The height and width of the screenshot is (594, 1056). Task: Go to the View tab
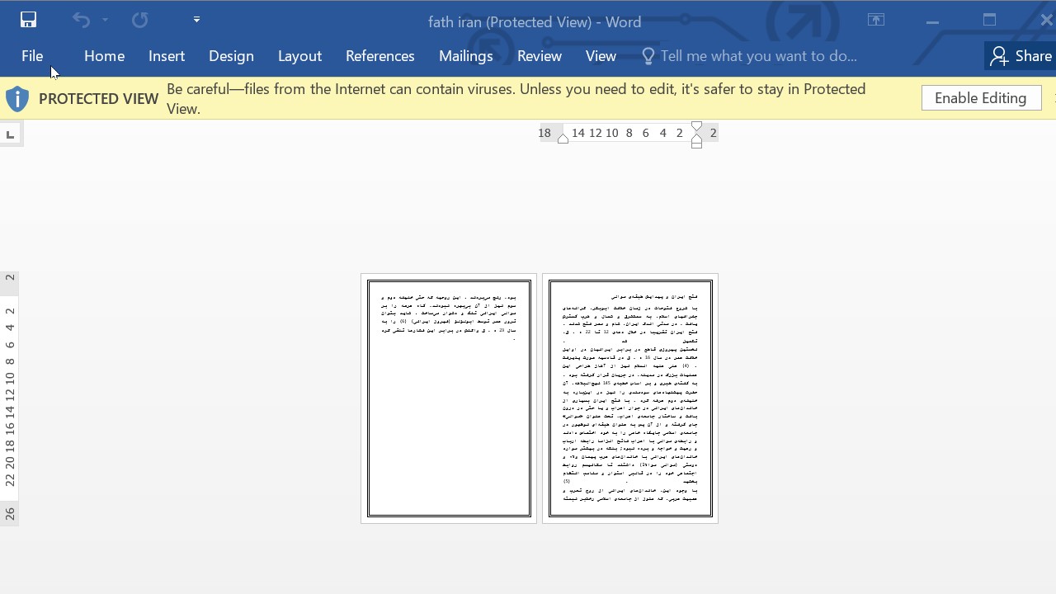601,56
